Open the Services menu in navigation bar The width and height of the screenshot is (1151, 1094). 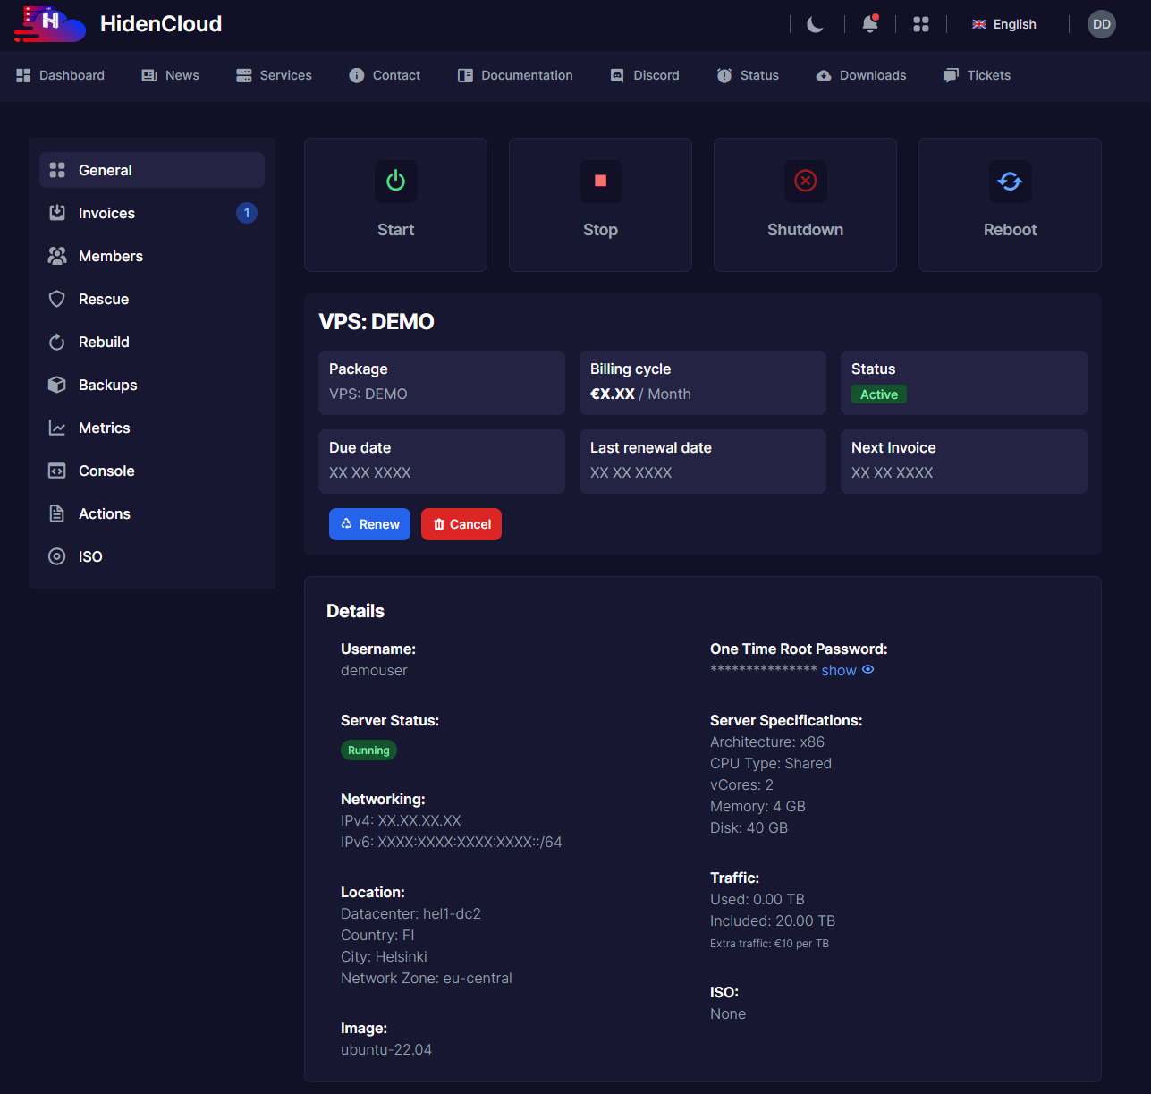(x=274, y=75)
